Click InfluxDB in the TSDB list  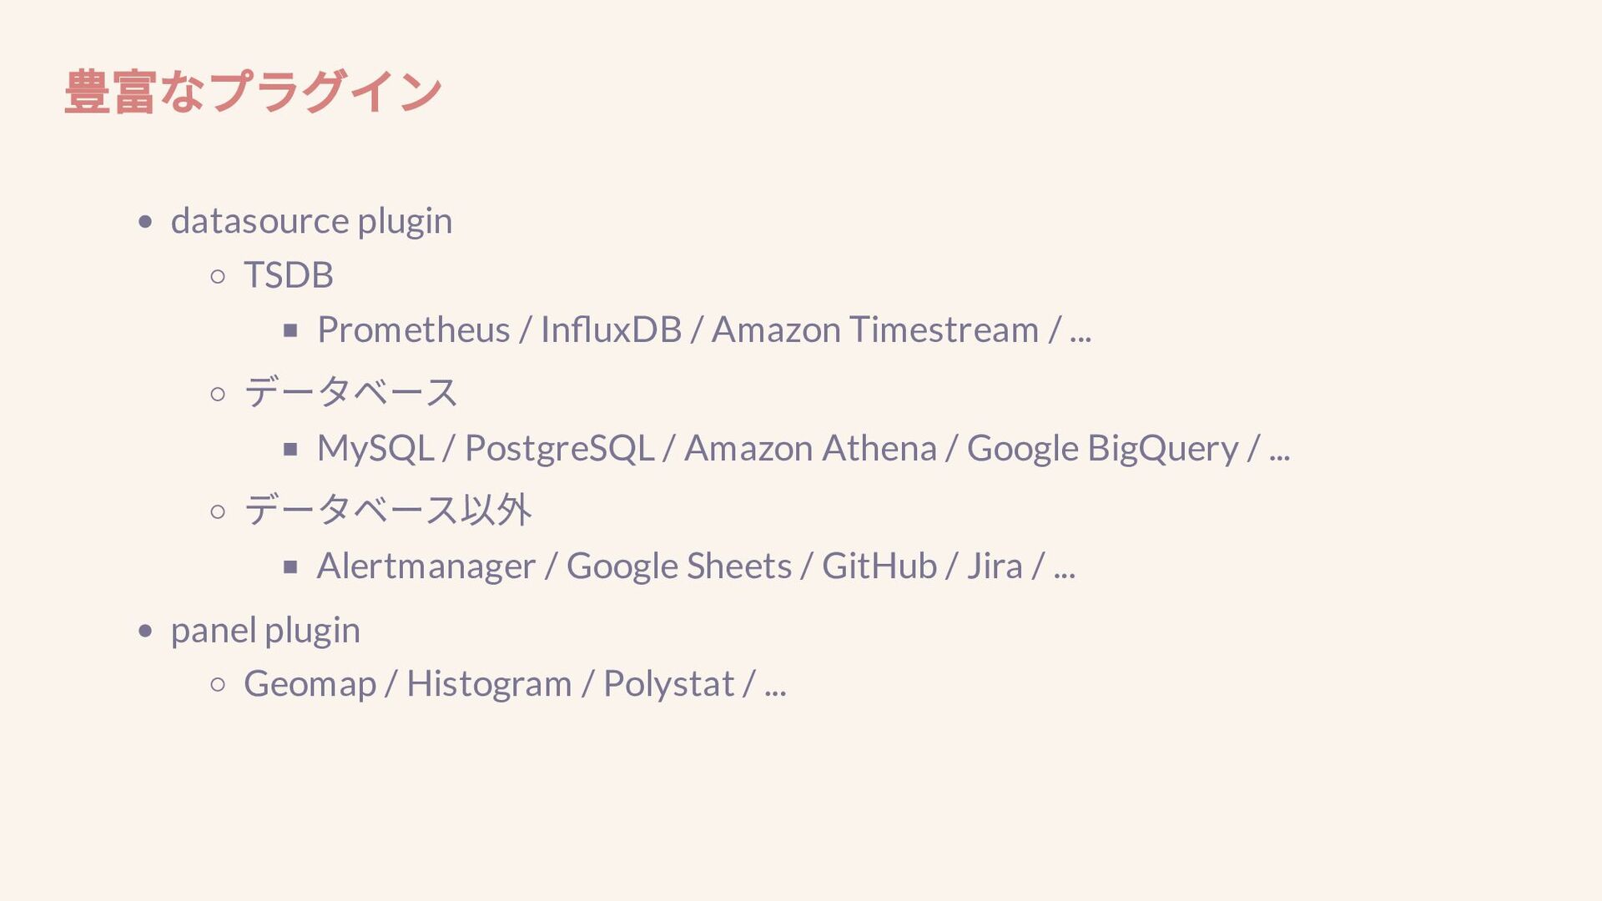(x=611, y=330)
